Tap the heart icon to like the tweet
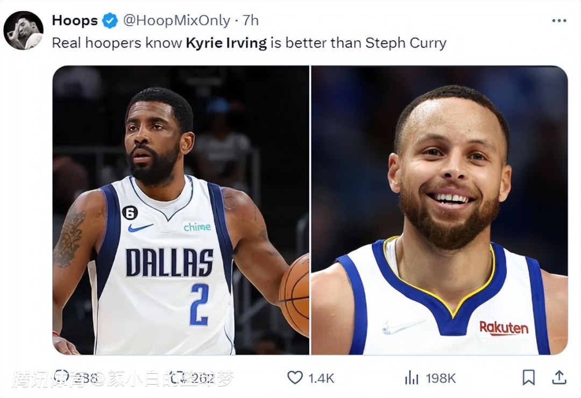Viewport: 581px width, 398px height. [x=295, y=378]
